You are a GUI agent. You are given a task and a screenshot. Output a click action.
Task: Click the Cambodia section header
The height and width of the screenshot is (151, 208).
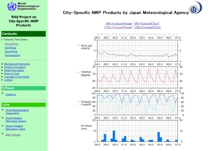23,34
